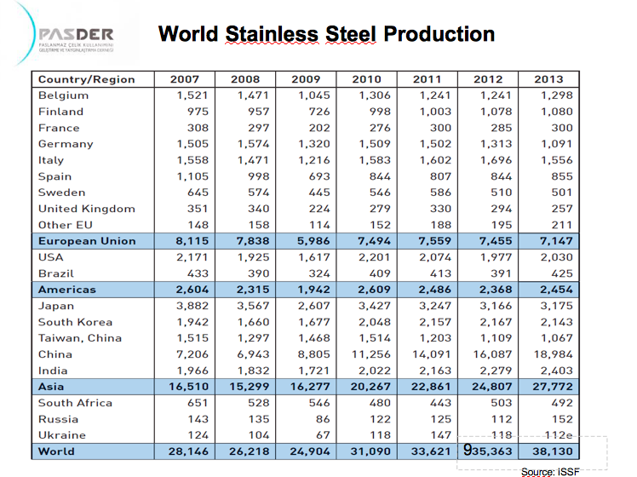
Task: Select South Africa row label
Action: (x=74, y=403)
